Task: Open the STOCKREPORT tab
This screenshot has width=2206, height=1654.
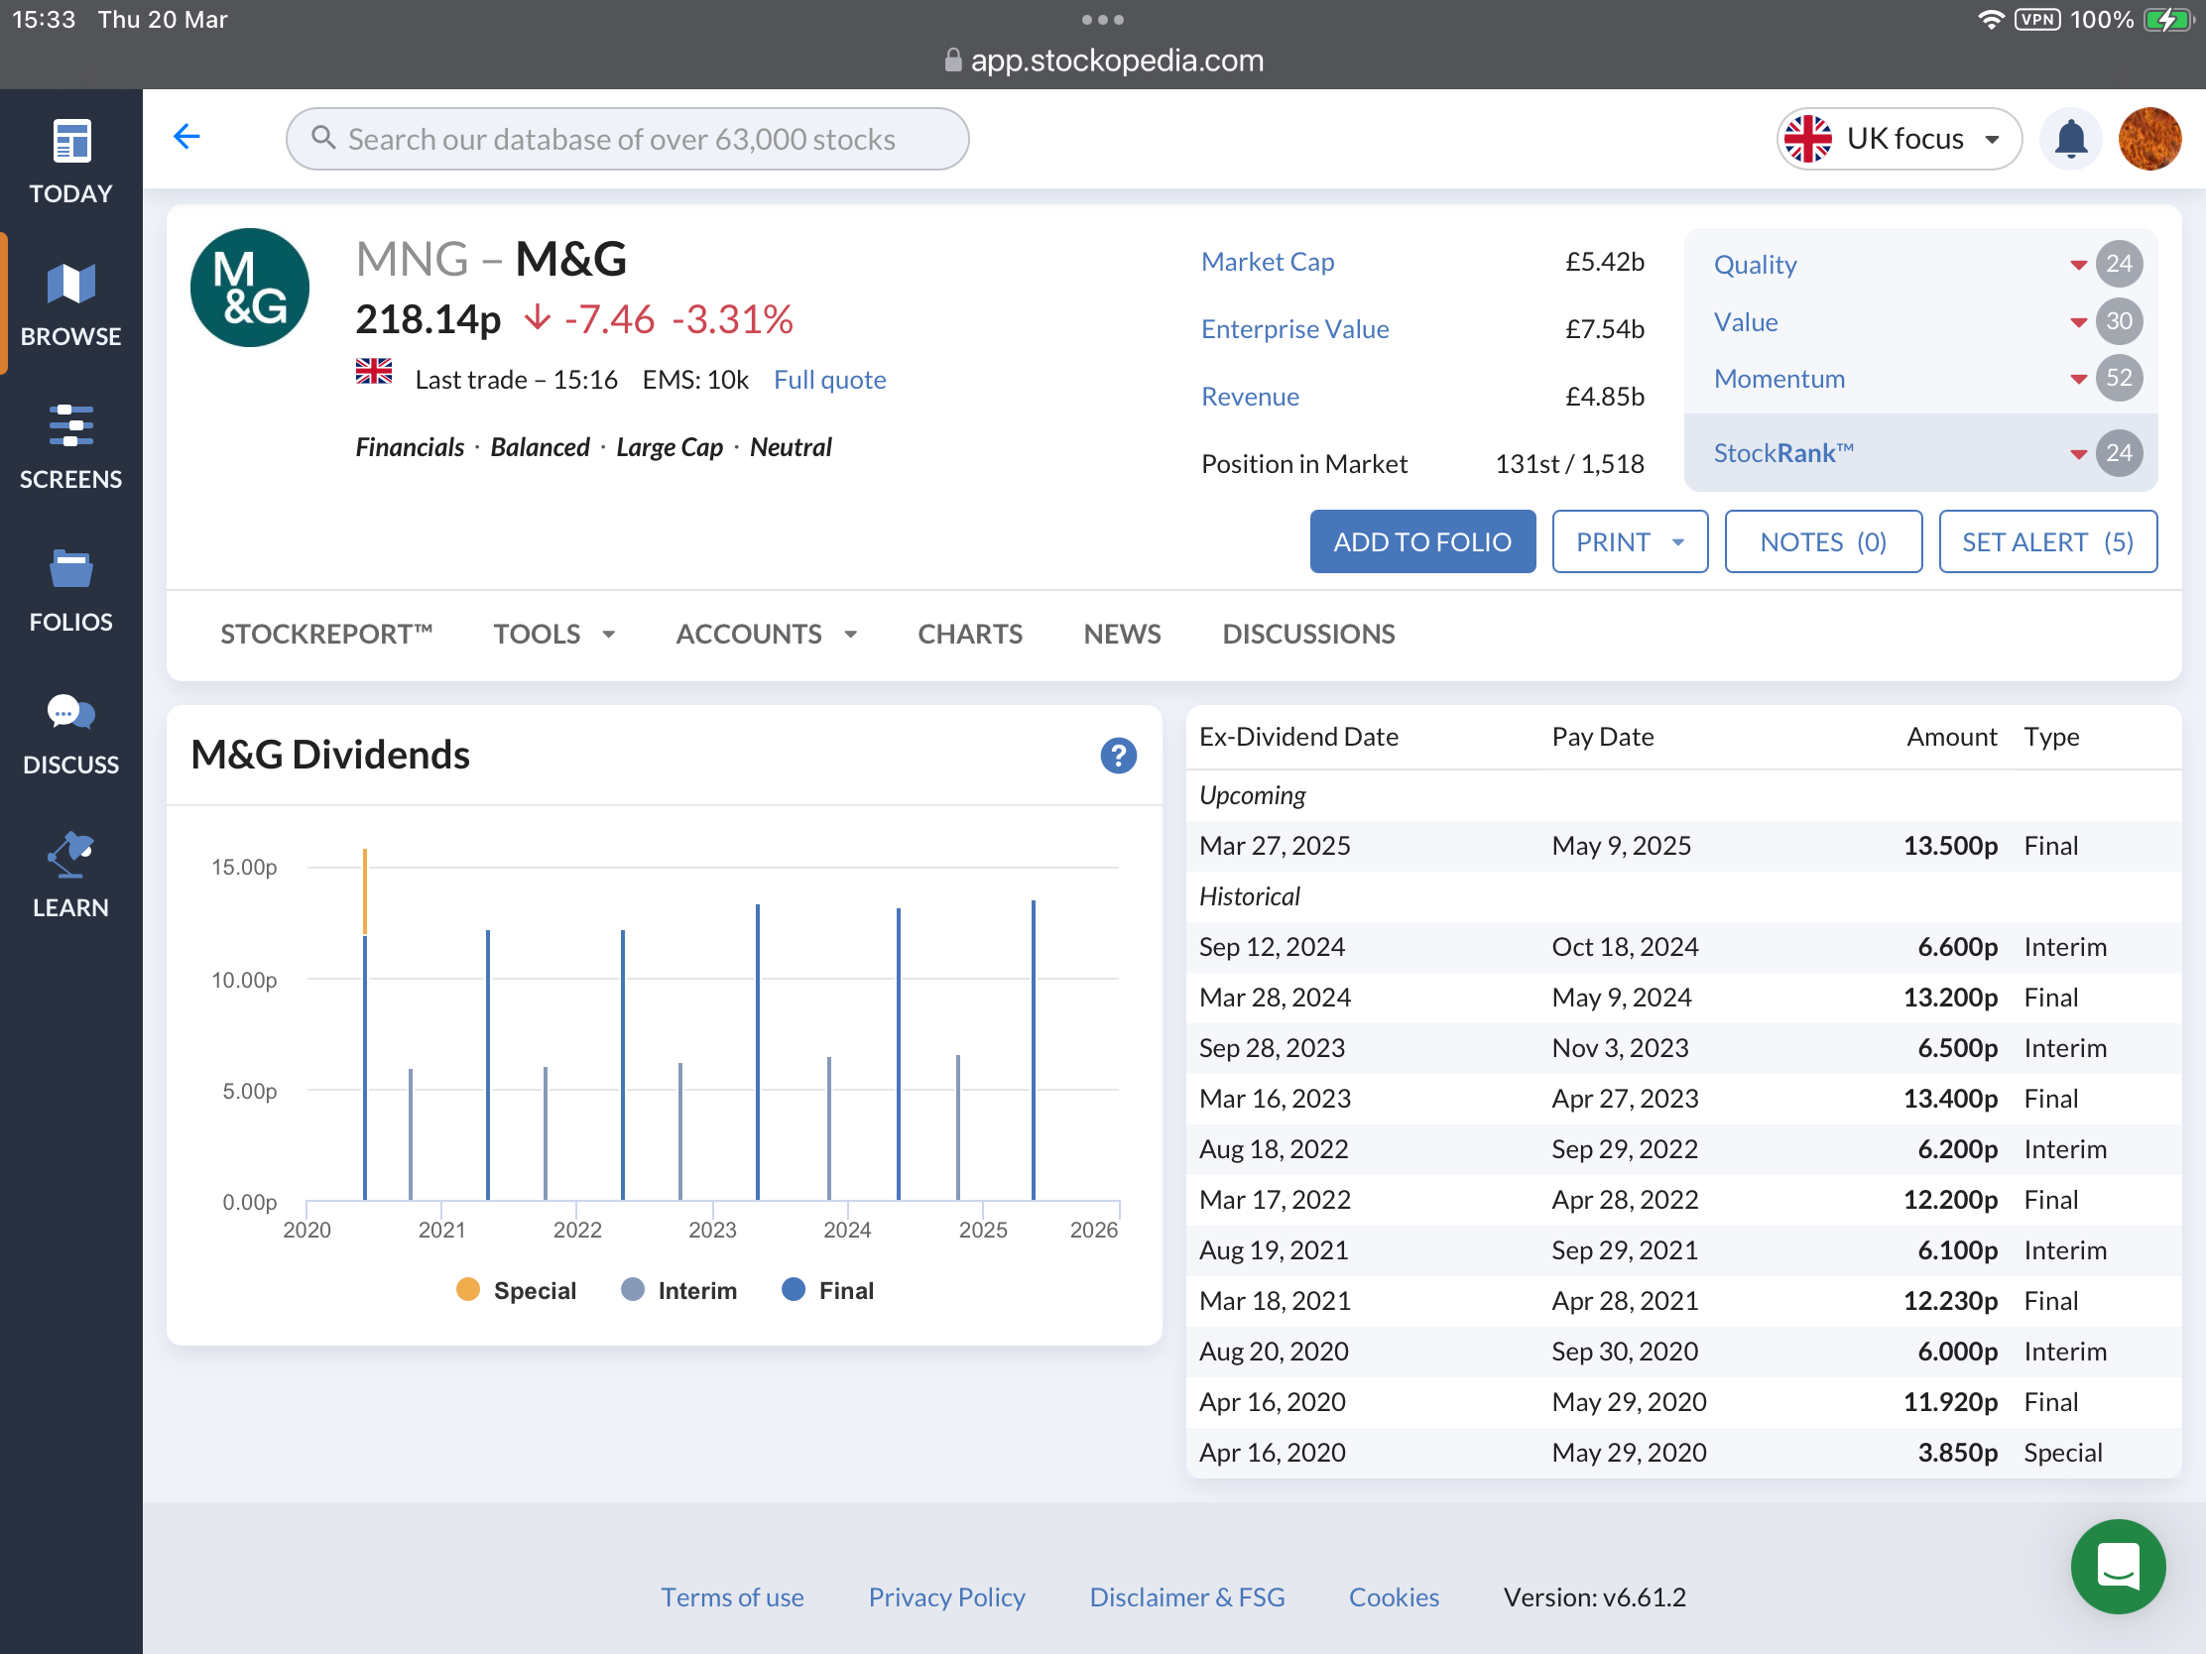Action: (326, 634)
